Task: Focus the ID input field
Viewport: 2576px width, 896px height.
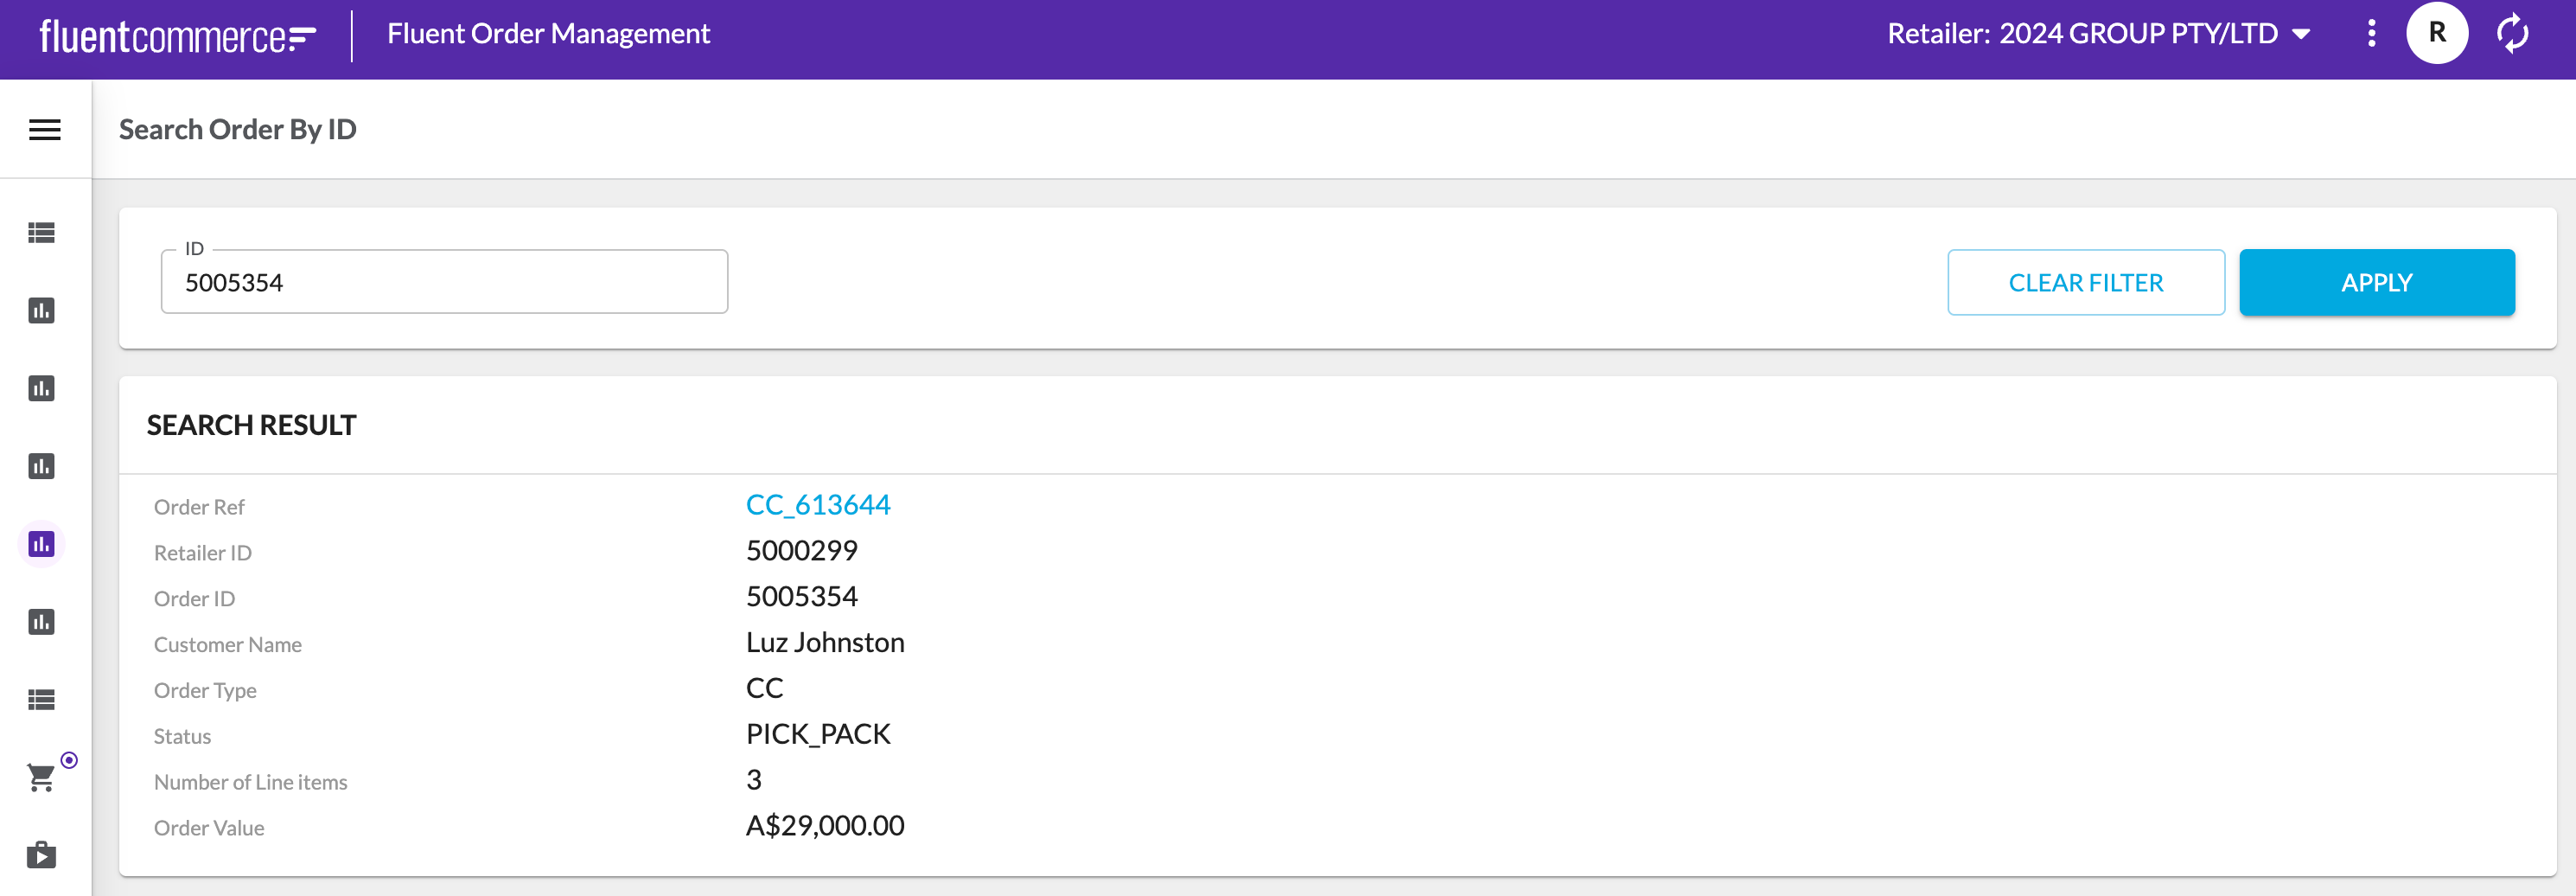Action: pyautogui.click(x=444, y=283)
